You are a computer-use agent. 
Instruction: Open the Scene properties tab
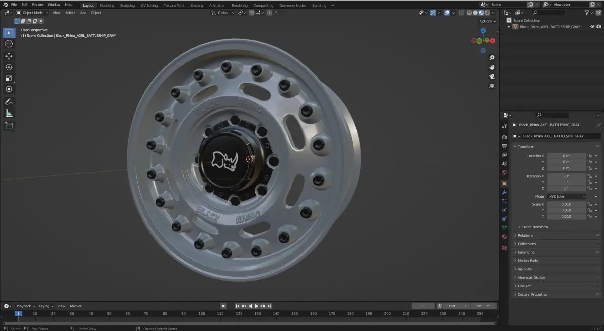click(504, 164)
